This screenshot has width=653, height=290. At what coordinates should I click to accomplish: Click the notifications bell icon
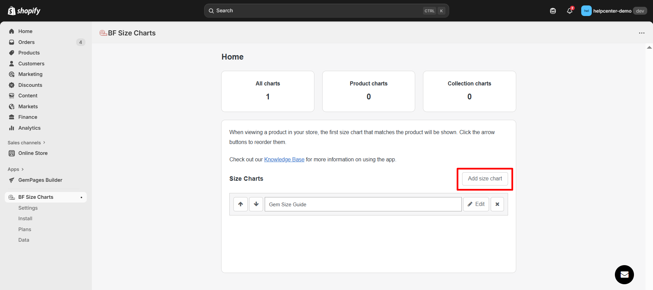[x=570, y=11]
